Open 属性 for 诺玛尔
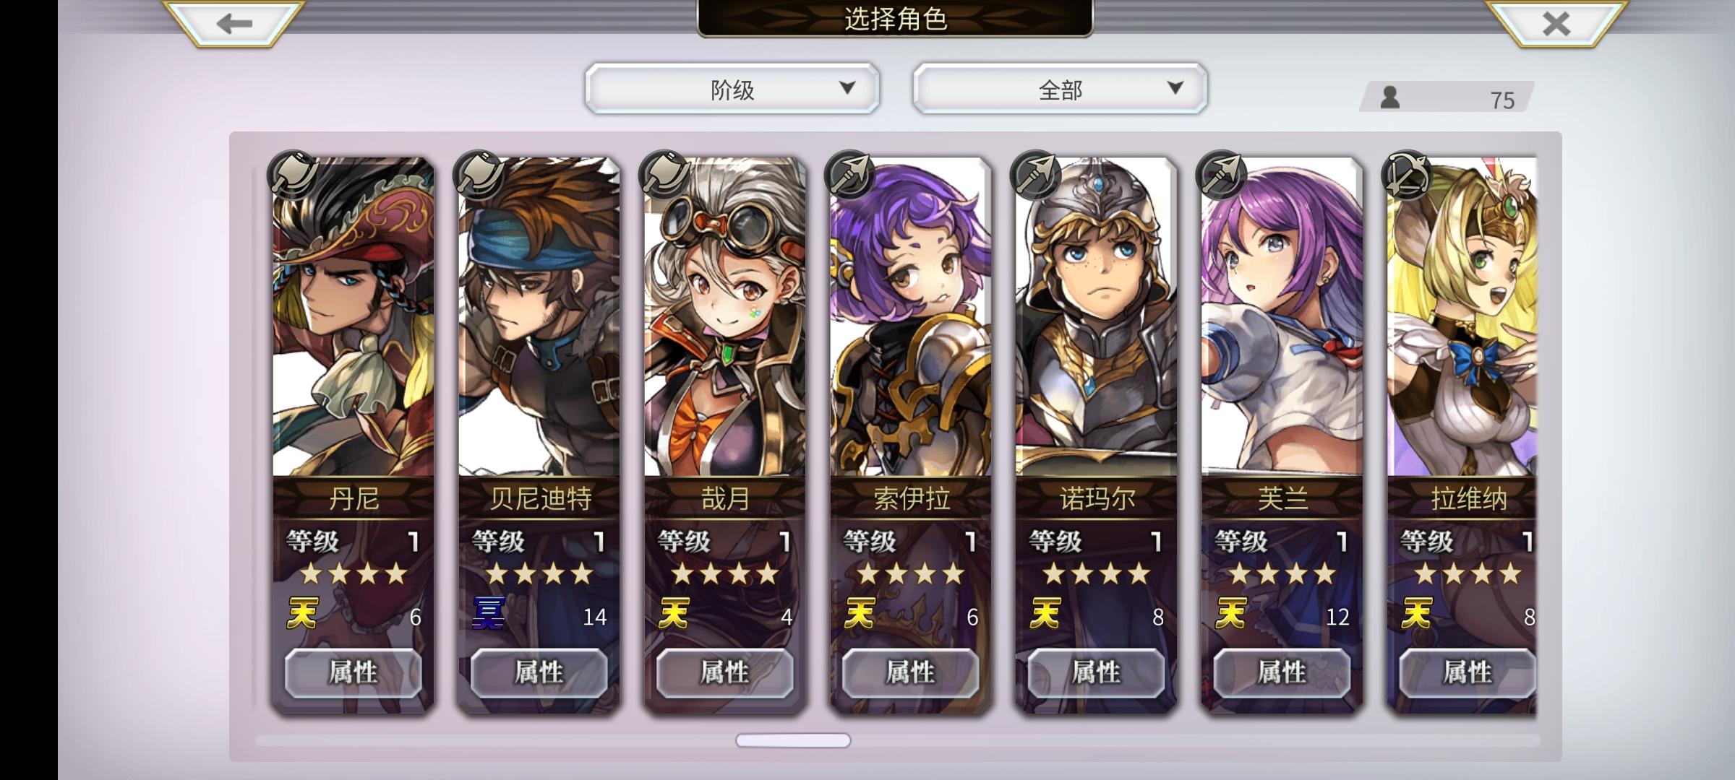The image size is (1735, 780). tap(1096, 673)
